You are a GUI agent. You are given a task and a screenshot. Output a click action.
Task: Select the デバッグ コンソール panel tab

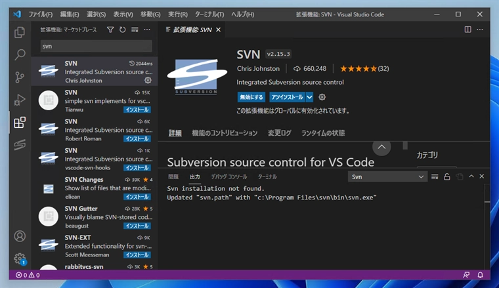[x=228, y=176]
